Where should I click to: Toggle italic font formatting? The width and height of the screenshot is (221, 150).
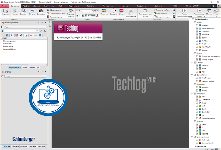click(x=80, y=15)
